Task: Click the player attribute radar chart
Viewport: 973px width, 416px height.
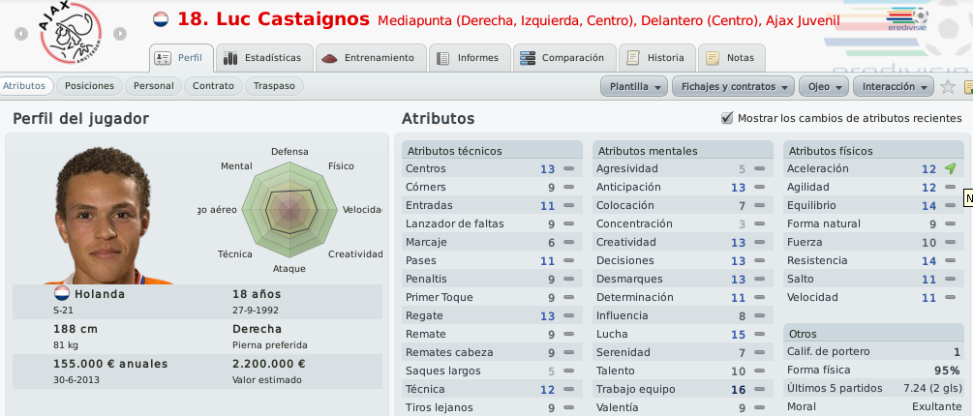Action: click(289, 210)
